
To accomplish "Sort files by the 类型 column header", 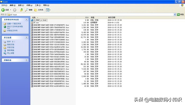I will 98,18.
